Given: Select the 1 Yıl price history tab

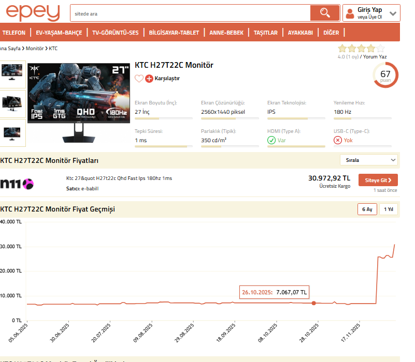Looking at the screenshot, I should click(389, 209).
